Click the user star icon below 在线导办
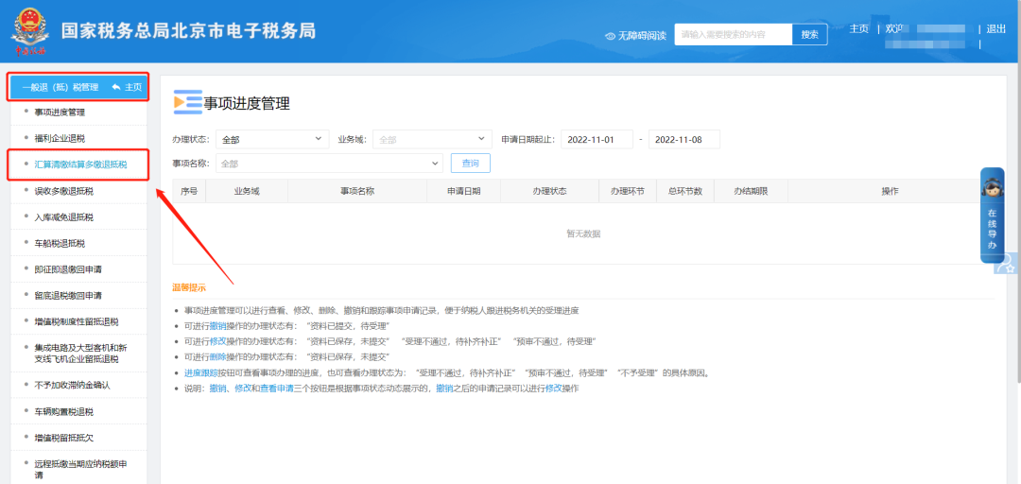Screen dimensions: 1021x484 pos(1007,264)
